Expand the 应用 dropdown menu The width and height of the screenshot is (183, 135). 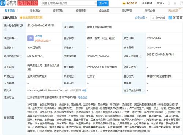[160, 3]
